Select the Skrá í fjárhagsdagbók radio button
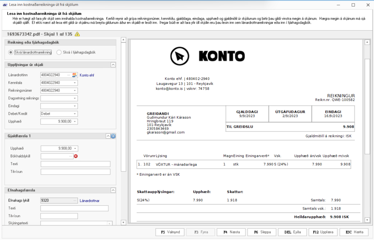 coord(59,52)
